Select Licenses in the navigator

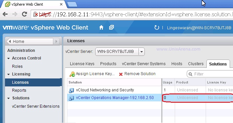pyautogui.click(x=33, y=82)
